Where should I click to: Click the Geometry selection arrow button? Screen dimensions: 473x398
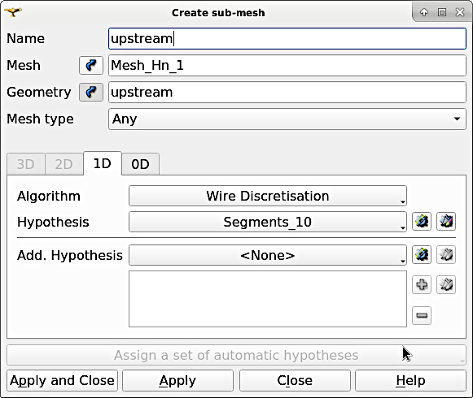[91, 92]
